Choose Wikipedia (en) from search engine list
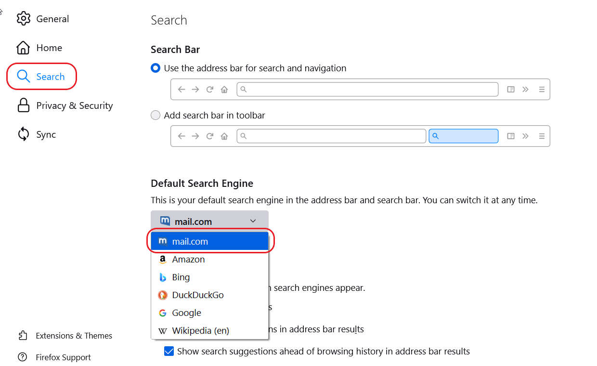This screenshot has width=597, height=366. coord(209,331)
